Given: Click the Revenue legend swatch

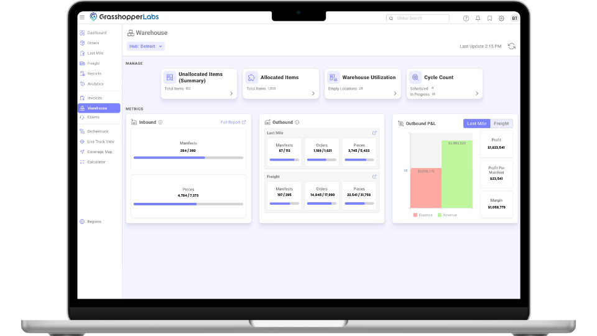Looking at the screenshot, I should (440, 215).
